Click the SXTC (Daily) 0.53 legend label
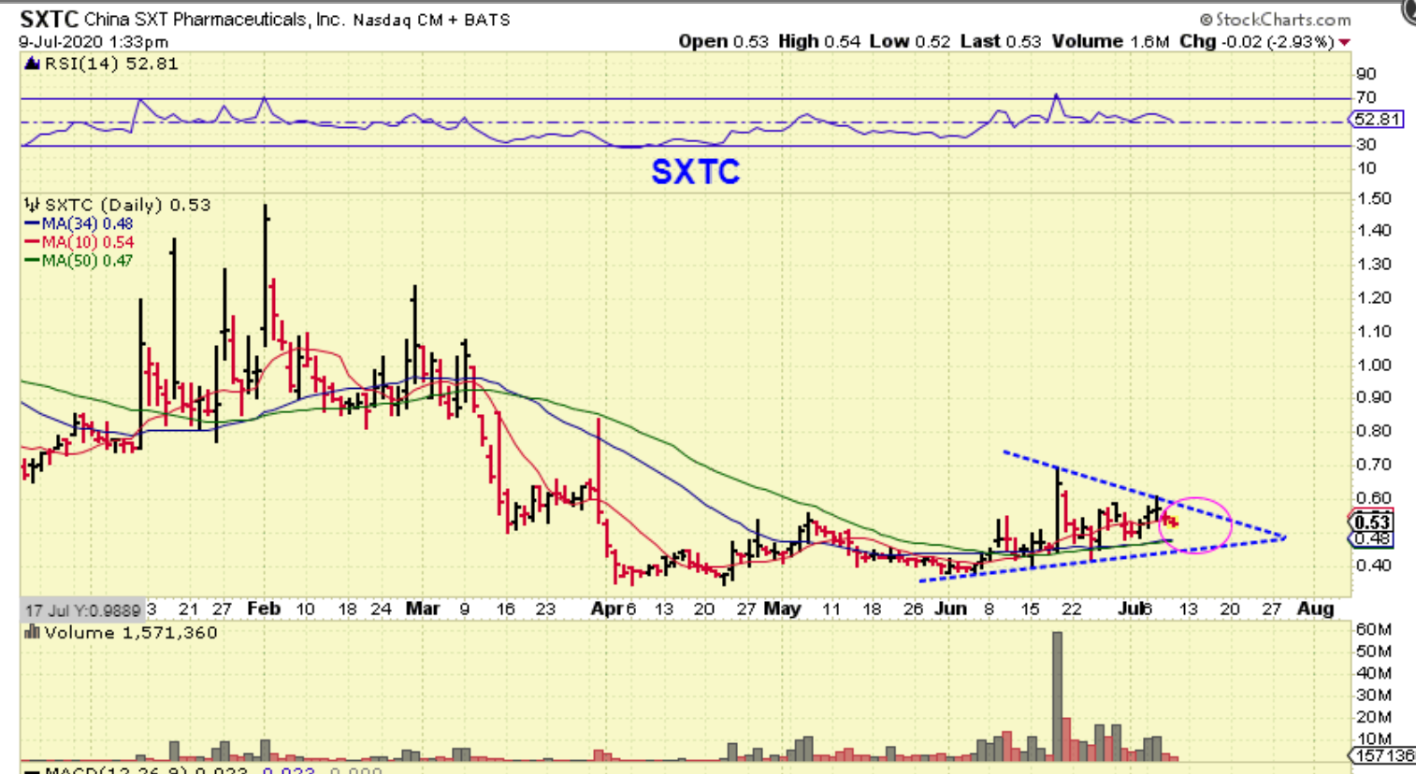Screen dimensions: 1416x774 click(x=127, y=205)
